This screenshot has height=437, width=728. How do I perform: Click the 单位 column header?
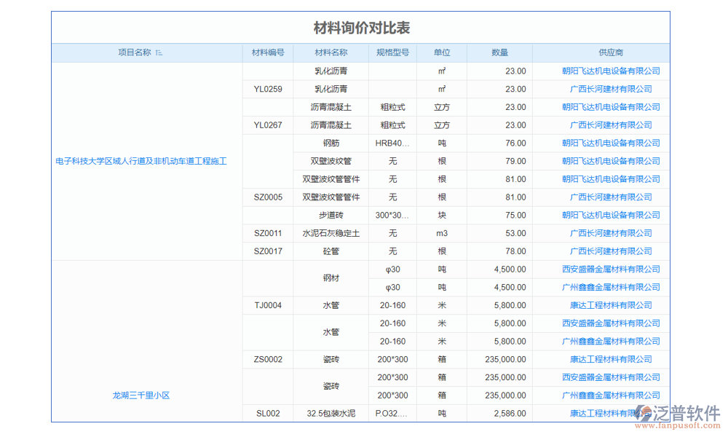442,52
